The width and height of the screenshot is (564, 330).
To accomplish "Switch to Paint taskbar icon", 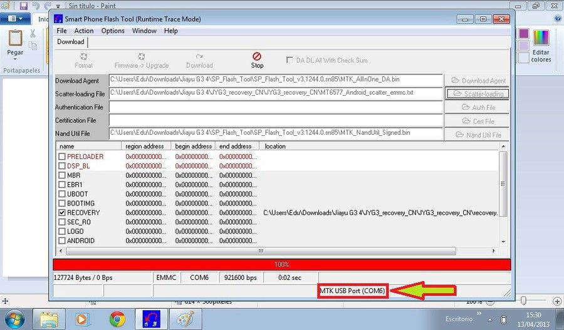I will [185, 319].
